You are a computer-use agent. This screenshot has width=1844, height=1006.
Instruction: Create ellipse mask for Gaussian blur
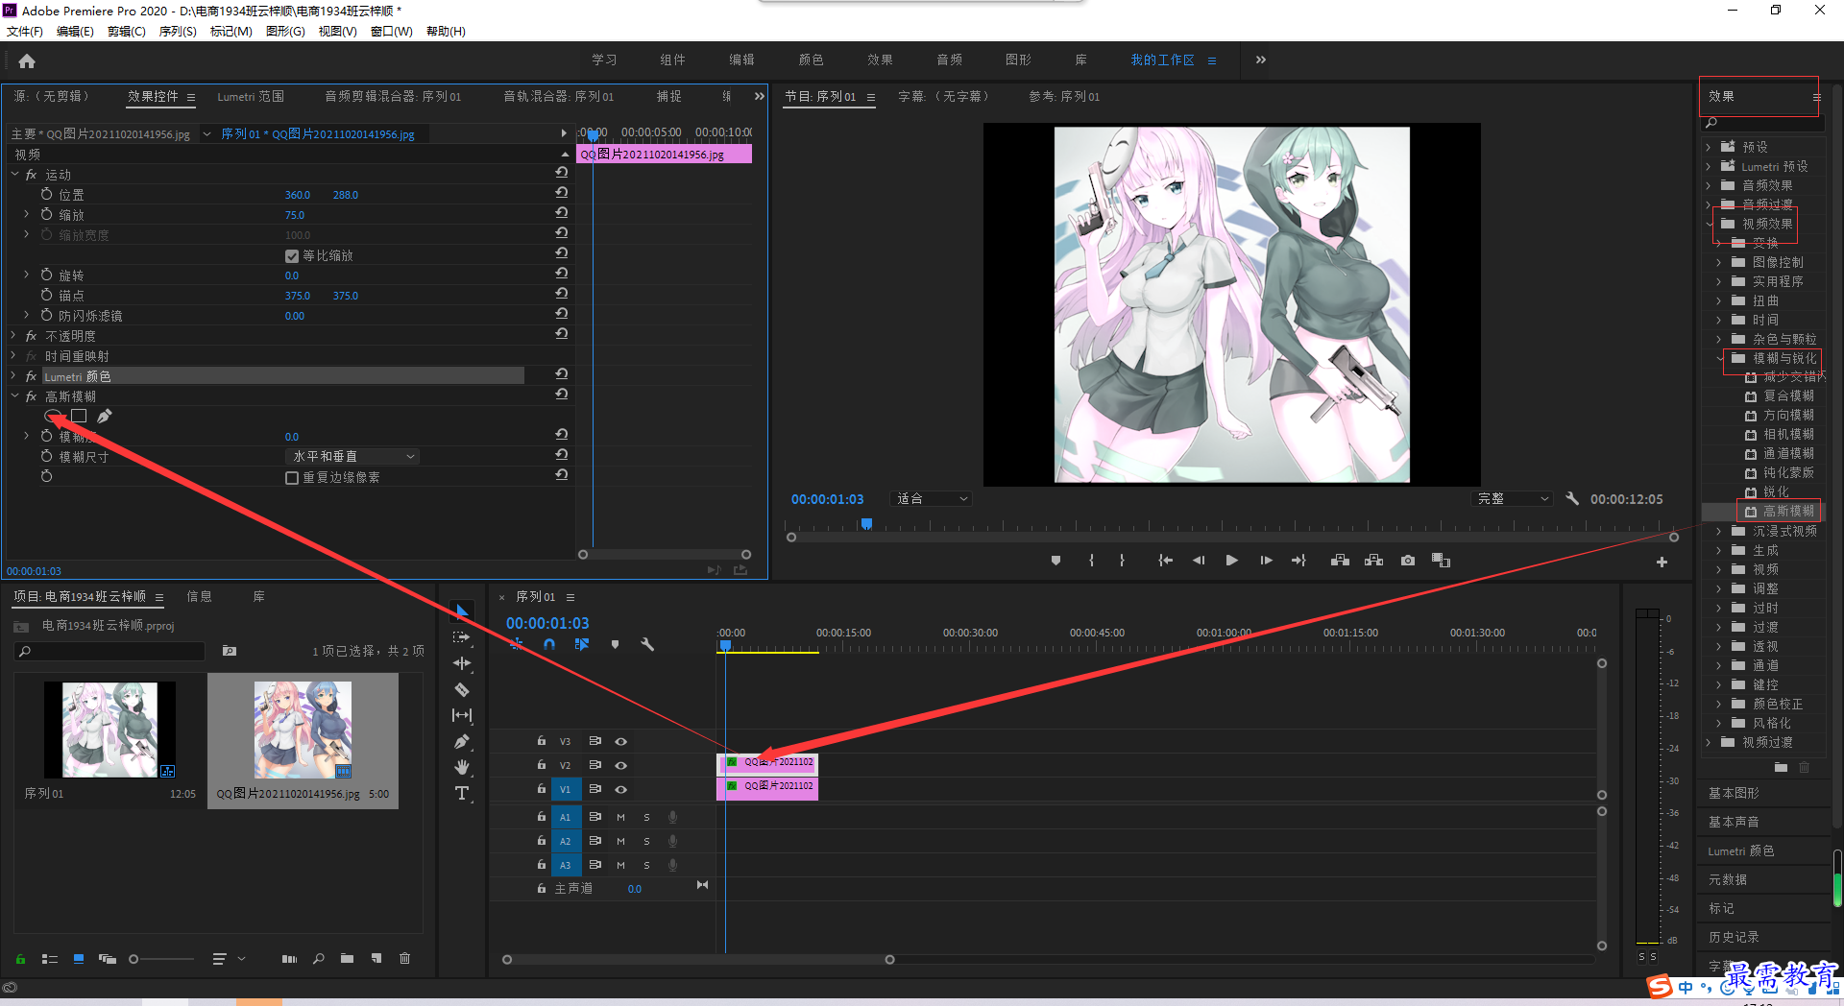coord(54,416)
